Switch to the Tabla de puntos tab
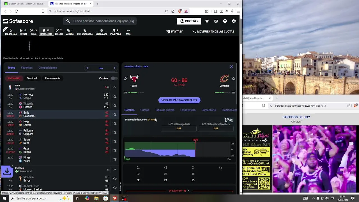 coord(165,110)
